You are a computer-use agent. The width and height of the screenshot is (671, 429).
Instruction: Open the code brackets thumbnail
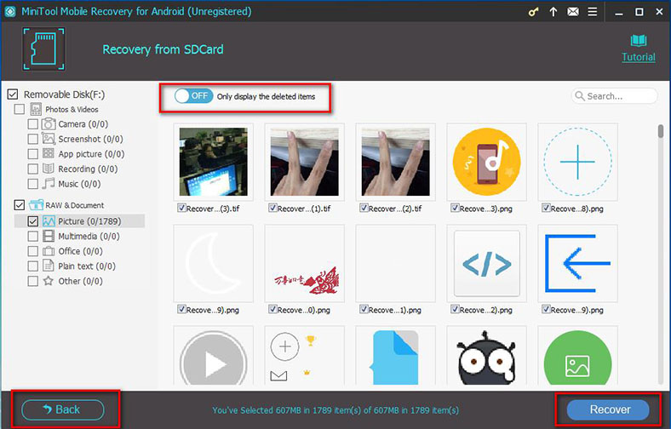coord(486,263)
